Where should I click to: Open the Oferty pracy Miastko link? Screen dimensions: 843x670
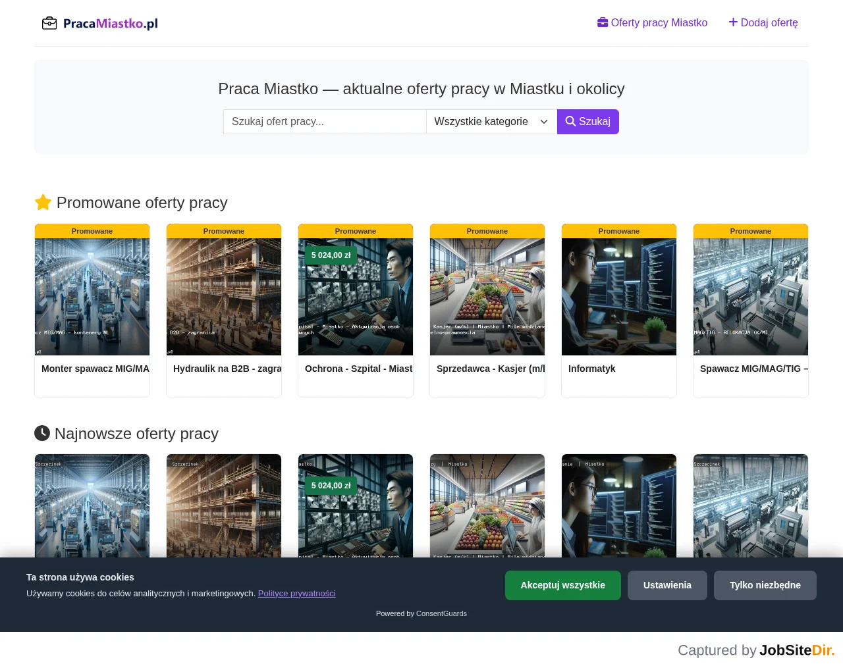point(652,22)
